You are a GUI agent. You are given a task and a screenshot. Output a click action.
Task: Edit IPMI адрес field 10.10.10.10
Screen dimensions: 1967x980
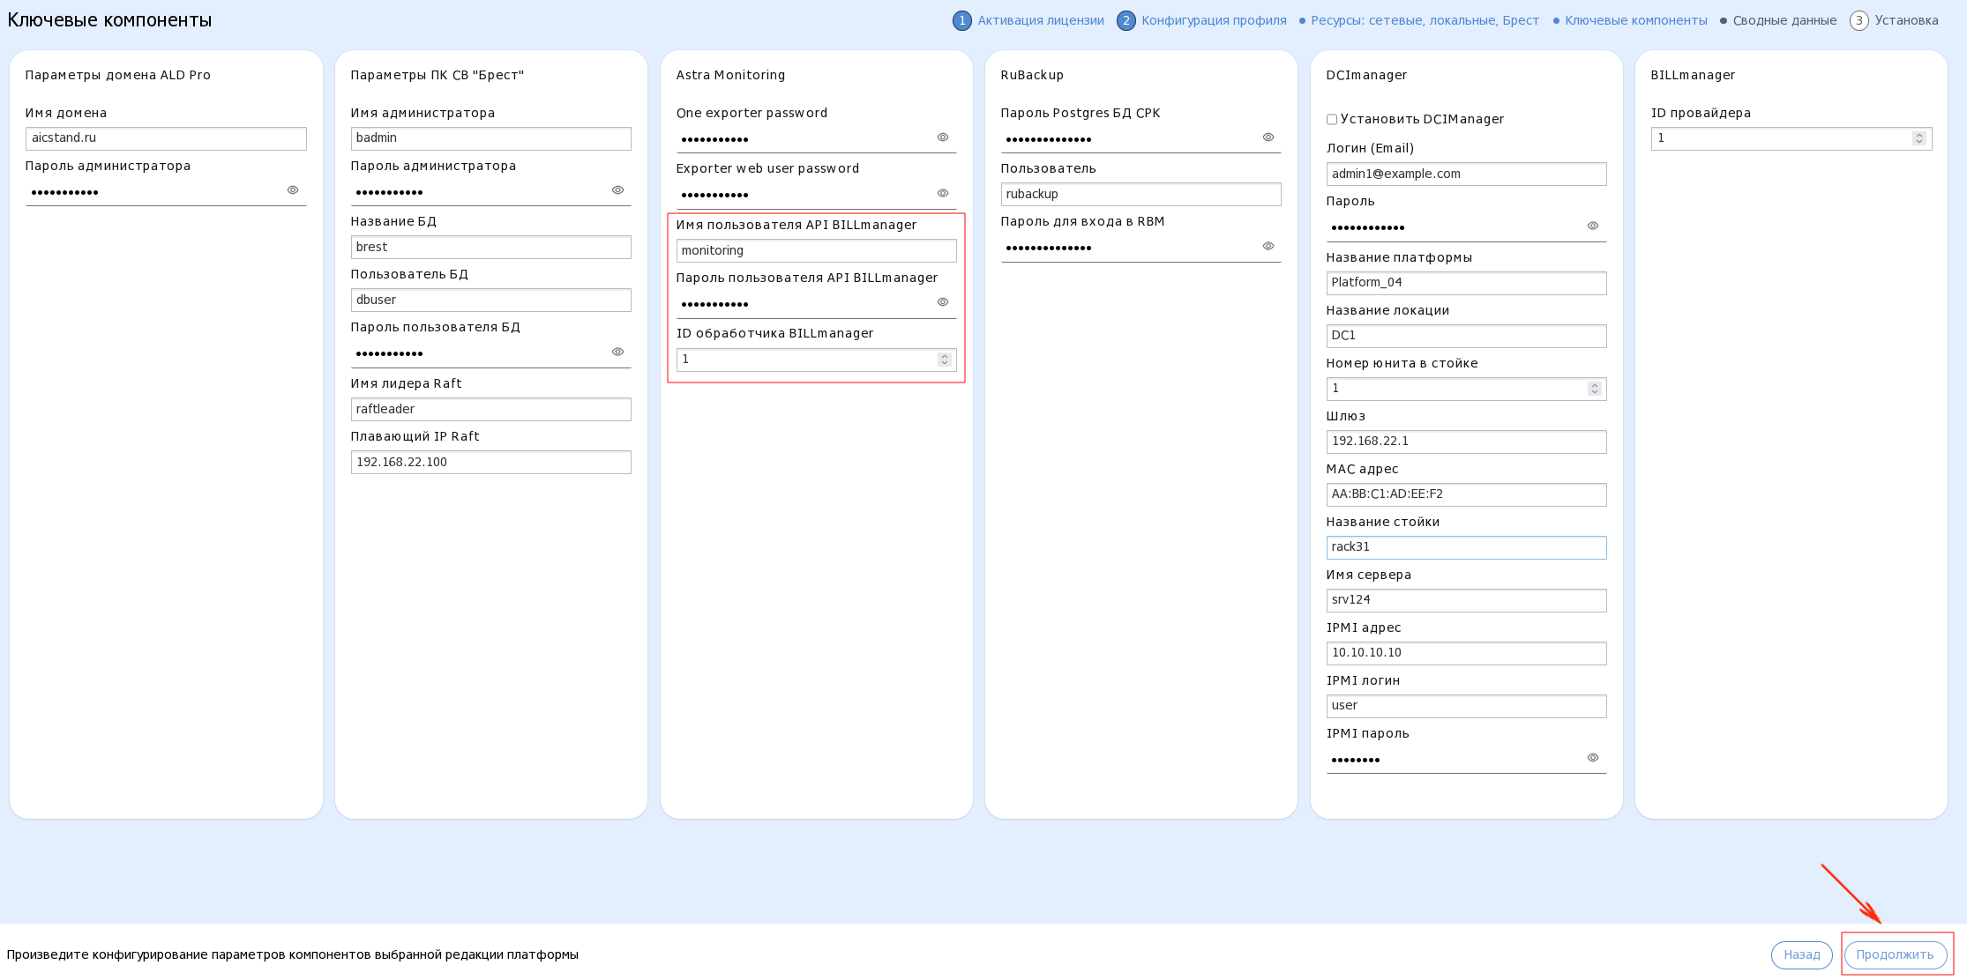(1466, 653)
